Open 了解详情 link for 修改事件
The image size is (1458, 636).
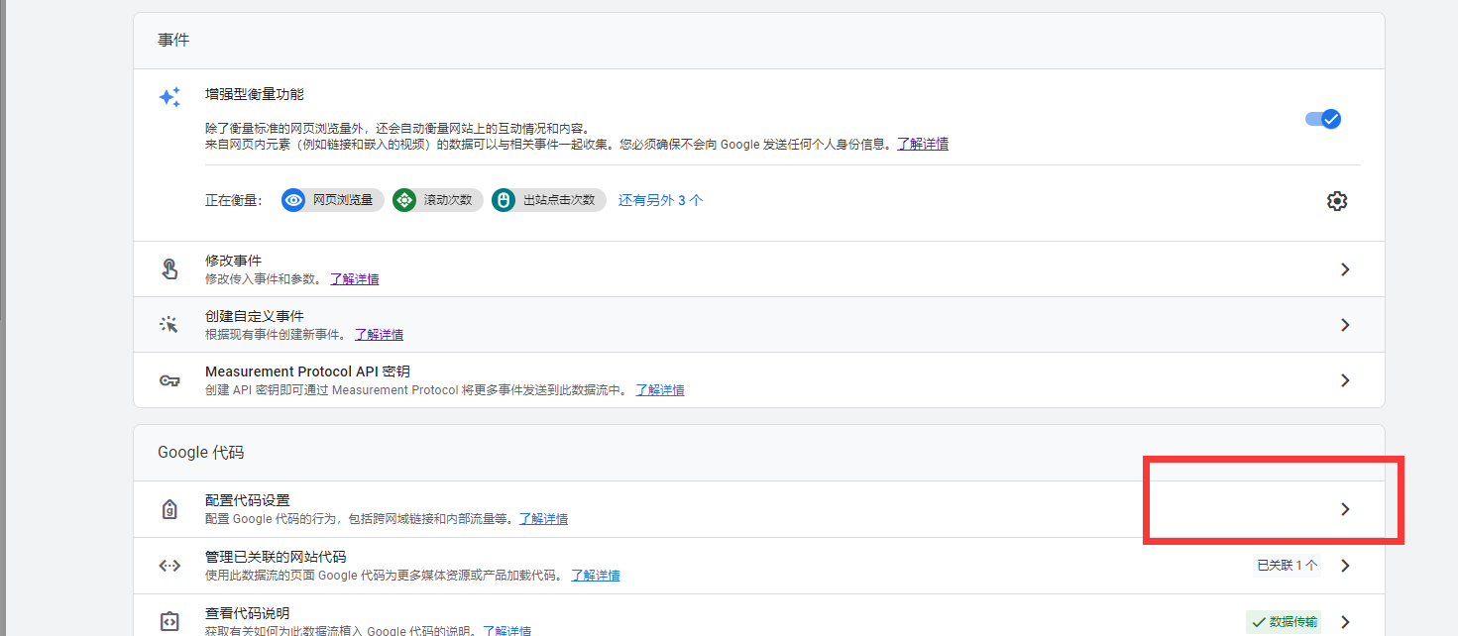pos(355,278)
